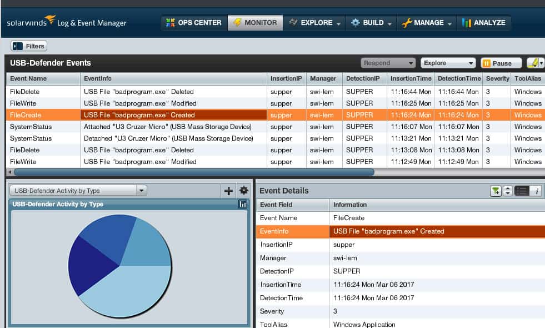
Task: Click the highlighter marker icon
Action: (x=533, y=63)
